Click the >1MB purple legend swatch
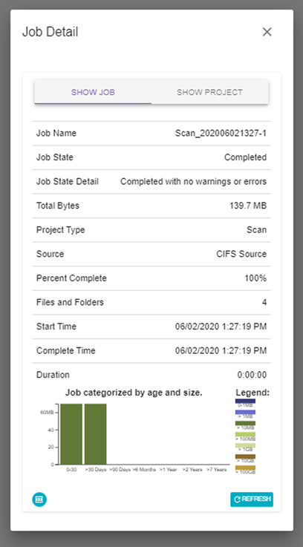The image size is (303, 547). click(x=245, y=412)
